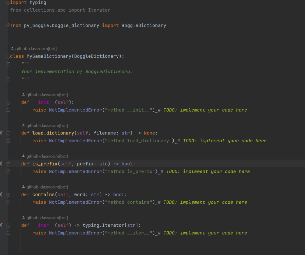Screen dimensions: 305x255
Task: Click the override gutter icon beside __iter__
Action: 1,225
